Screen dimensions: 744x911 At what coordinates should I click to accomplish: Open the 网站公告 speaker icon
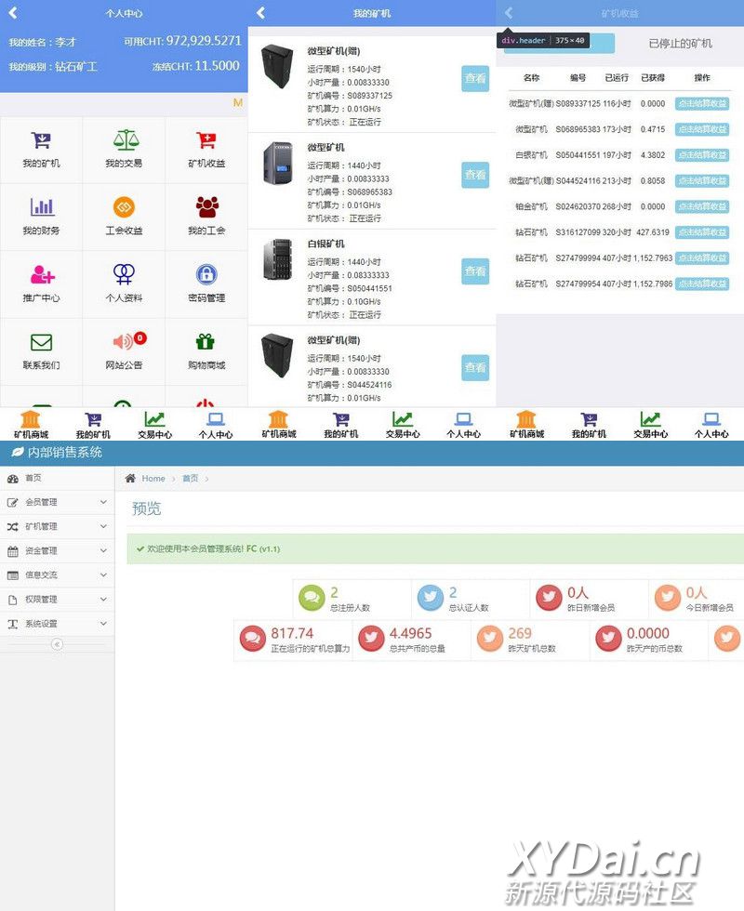(x=124, y=342)
